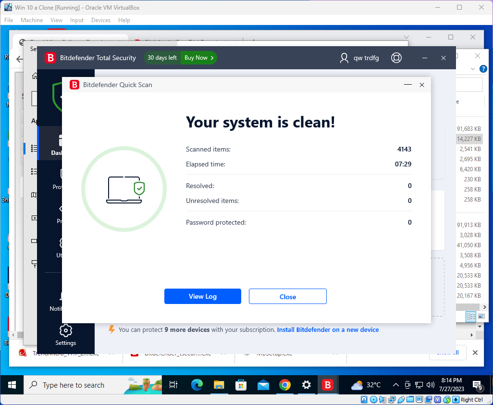Open network tray icon
This screenshot has width=493, height=405.
tap(419, 385)
